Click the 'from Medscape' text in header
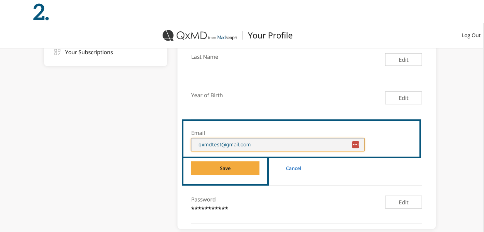The width and height of the screenshot is (484, 232). point(222,38)
